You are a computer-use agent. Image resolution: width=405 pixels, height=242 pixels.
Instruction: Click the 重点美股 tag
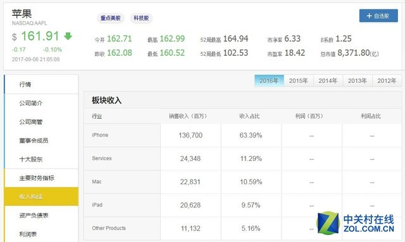click(x=111, y=18)
